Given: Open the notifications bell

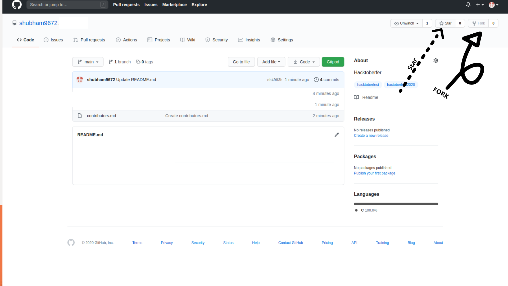Looking at the screenshot, I should click(x=468, y=5).
